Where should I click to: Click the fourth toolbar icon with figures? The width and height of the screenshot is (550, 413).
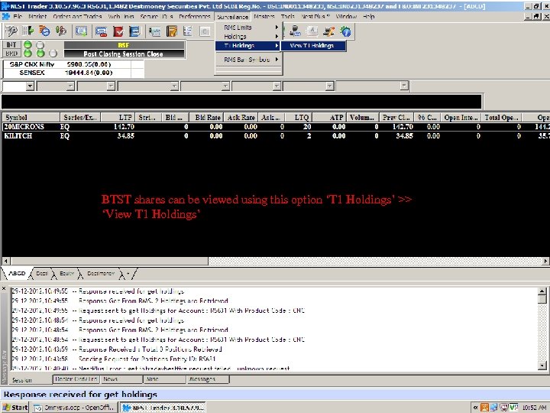click(60, 31)
